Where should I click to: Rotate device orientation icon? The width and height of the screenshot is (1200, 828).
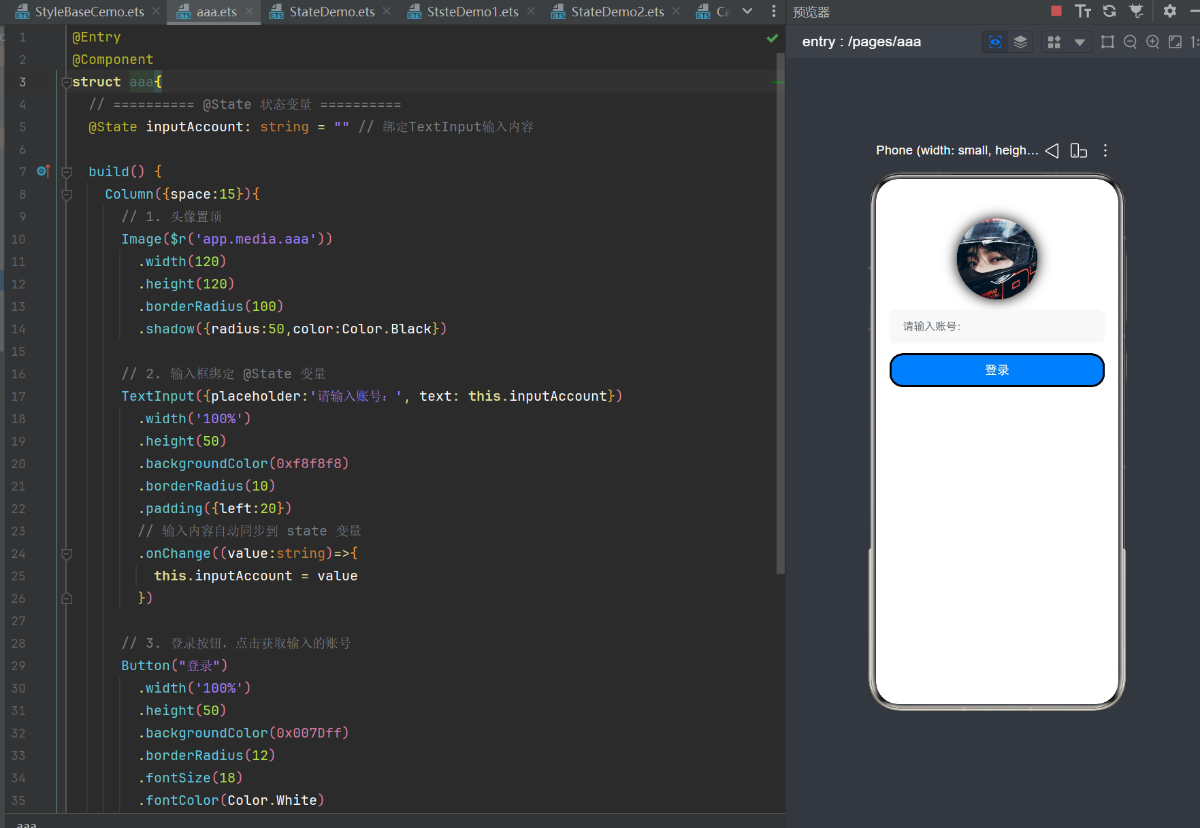(1078, 150)
